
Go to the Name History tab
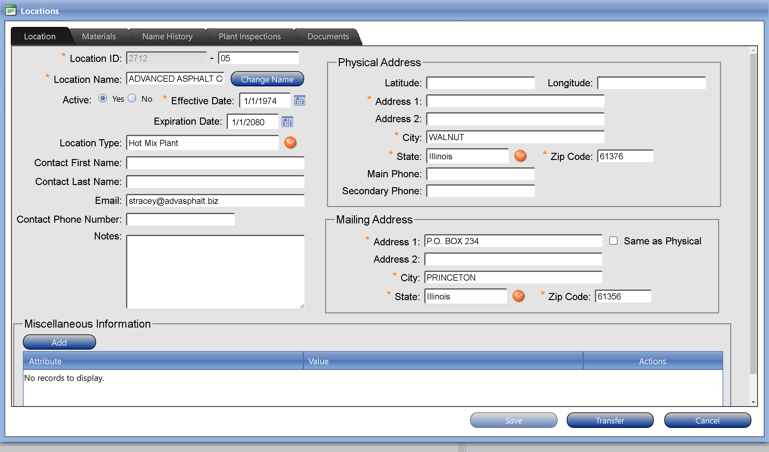click(167, 37)
